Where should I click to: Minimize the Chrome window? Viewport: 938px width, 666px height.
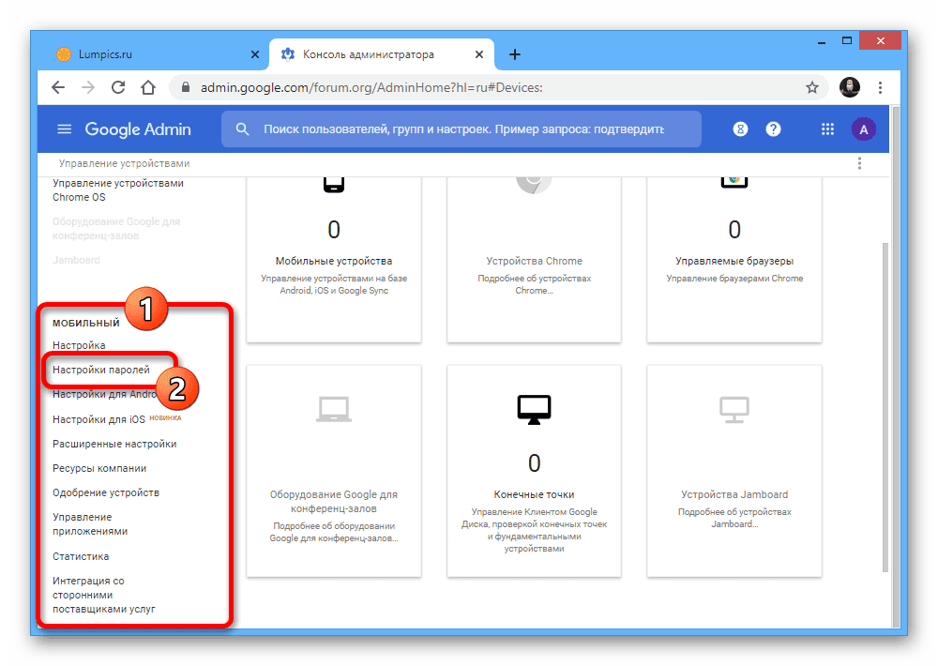click(822, 42)
